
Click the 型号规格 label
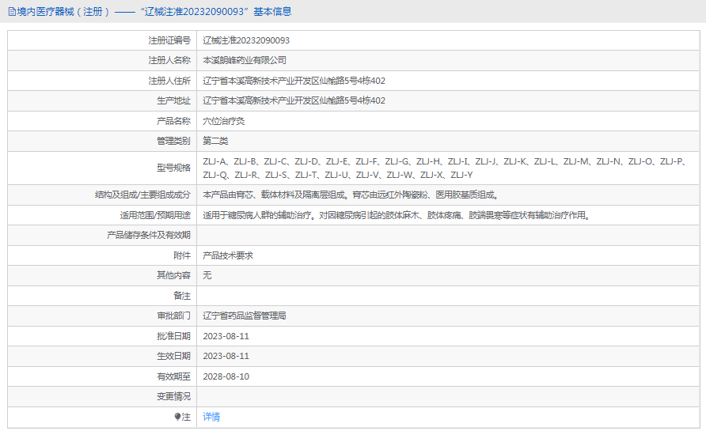[x=173, y=168]
